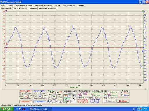The width and height of the screenshot is (149, 111).
Task: Enable the blue channel B filter checkbox
Action: pos(122,95)
